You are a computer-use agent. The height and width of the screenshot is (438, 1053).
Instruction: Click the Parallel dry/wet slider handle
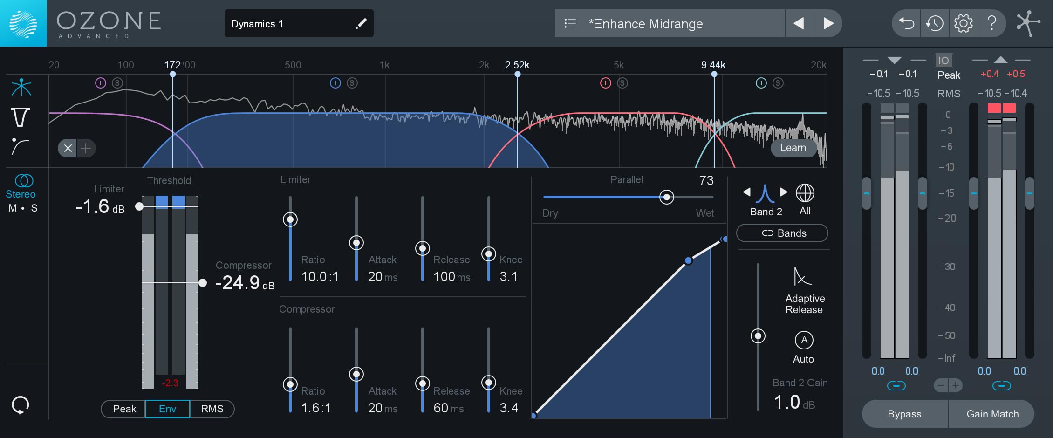[667, 197]
